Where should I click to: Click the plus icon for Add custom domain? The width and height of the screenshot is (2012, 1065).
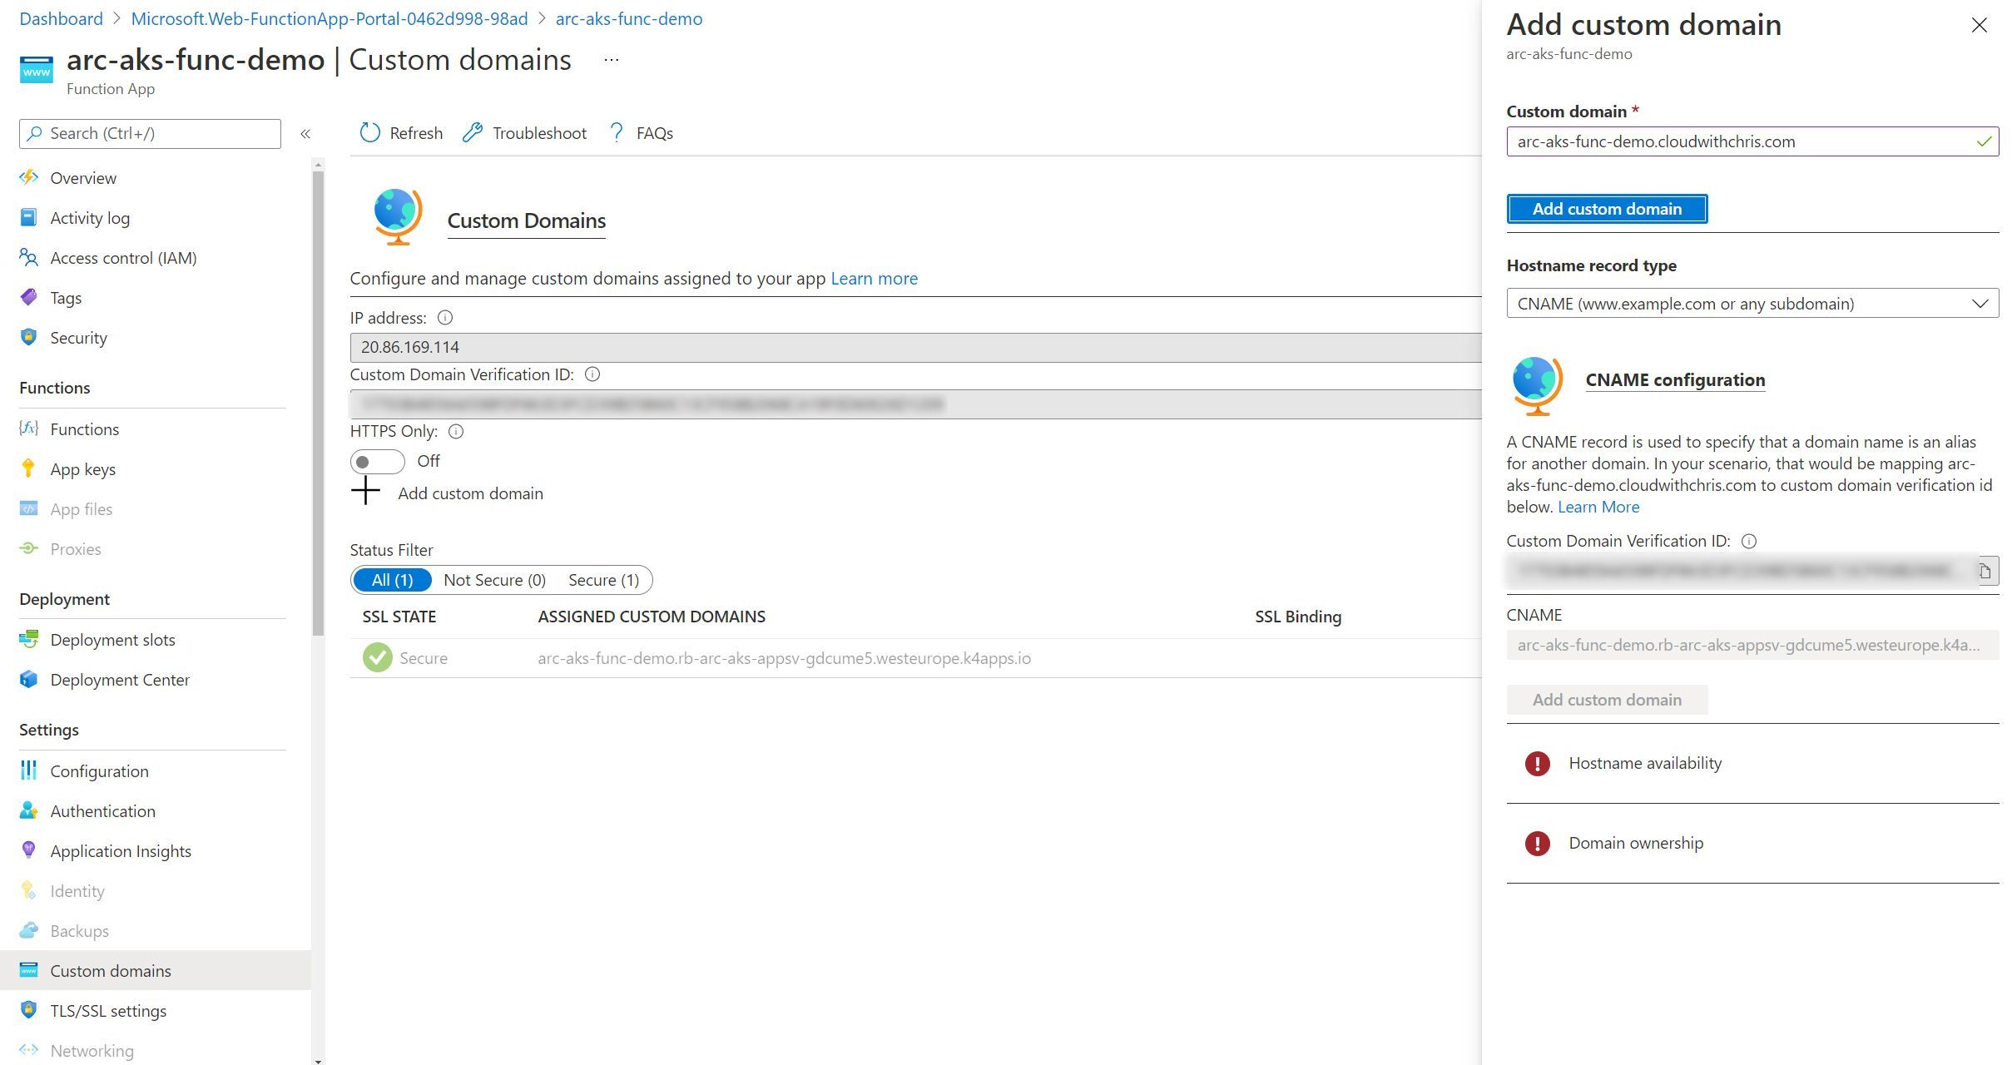(365, 492)
